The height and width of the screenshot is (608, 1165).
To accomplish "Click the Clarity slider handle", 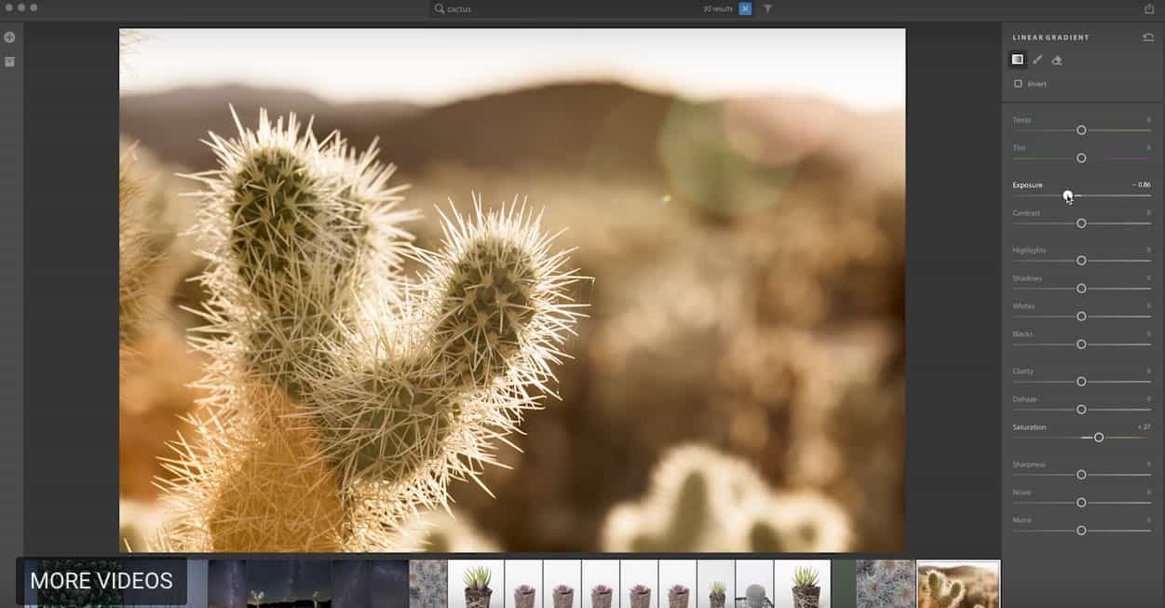I will pos(1081,382).
